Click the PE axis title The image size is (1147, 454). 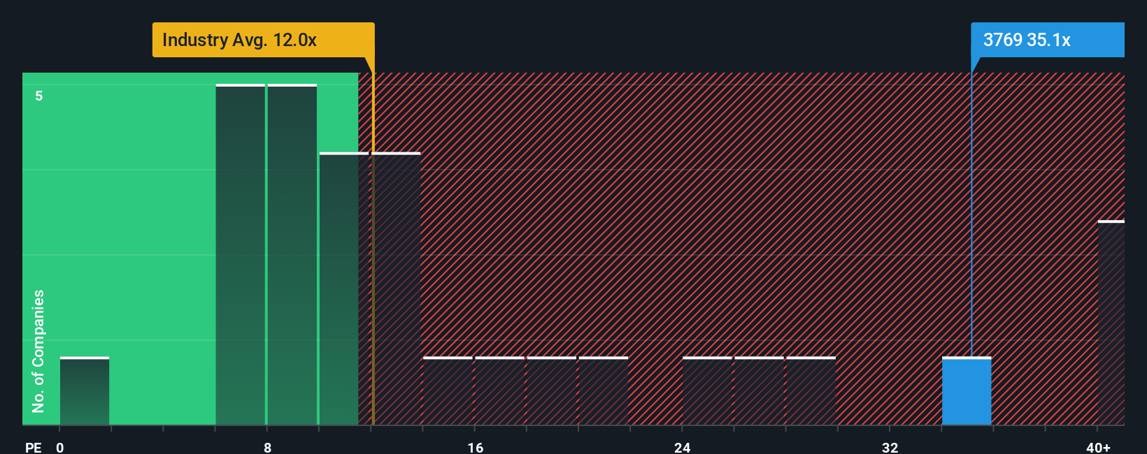[x=33, y=447]
